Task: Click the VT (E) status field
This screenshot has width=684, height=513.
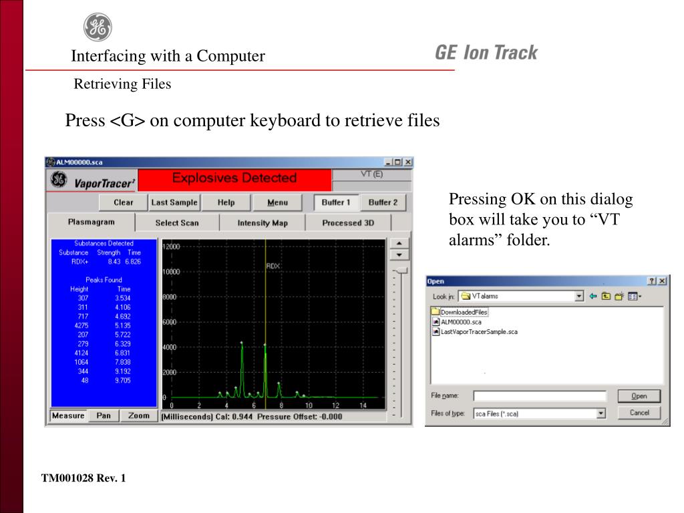Action: [371, 174]
